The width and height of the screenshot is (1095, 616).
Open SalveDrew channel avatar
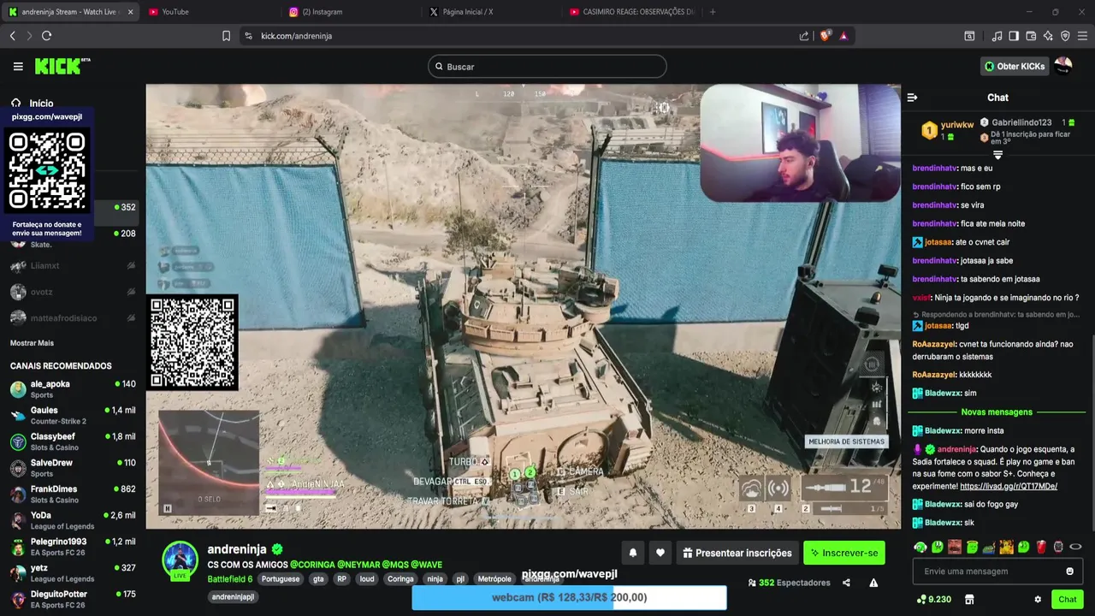pos(18,468)
